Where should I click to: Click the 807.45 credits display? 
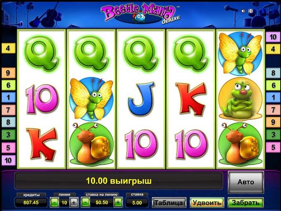[31, 203]
